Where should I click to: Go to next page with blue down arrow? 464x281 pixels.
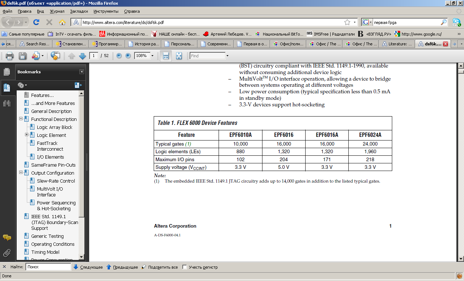pyautogui.click(x=82, y=56)
